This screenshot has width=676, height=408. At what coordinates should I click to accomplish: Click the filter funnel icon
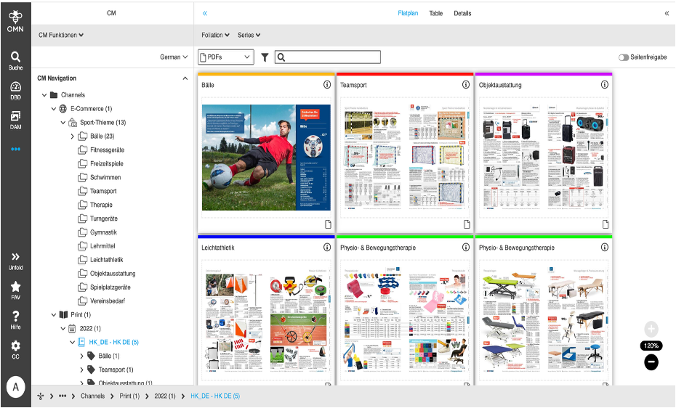[265, 57]
